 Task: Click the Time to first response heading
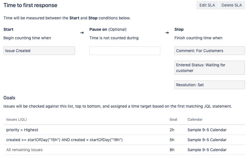[x=30, y=5]
